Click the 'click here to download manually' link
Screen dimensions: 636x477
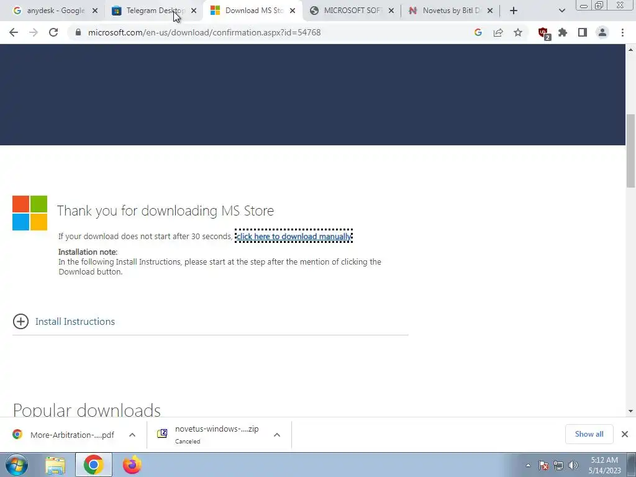294,237
